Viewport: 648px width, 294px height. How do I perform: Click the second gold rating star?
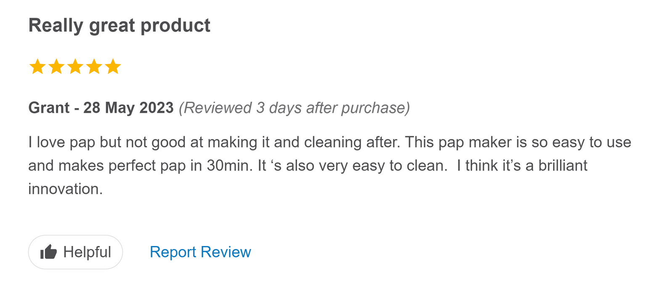(56, 67)
